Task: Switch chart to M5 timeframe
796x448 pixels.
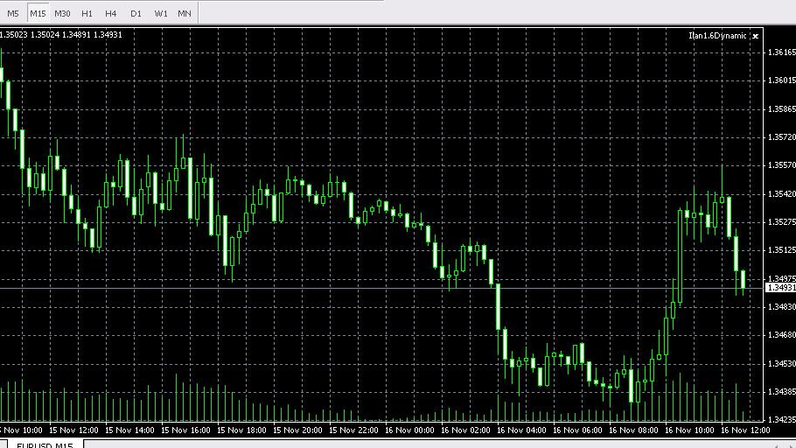Action: click(x=13, y=14)
